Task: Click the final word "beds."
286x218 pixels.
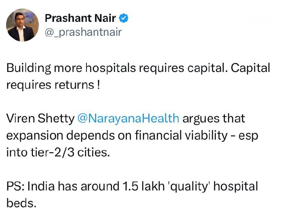Action: tap(21, 203)
